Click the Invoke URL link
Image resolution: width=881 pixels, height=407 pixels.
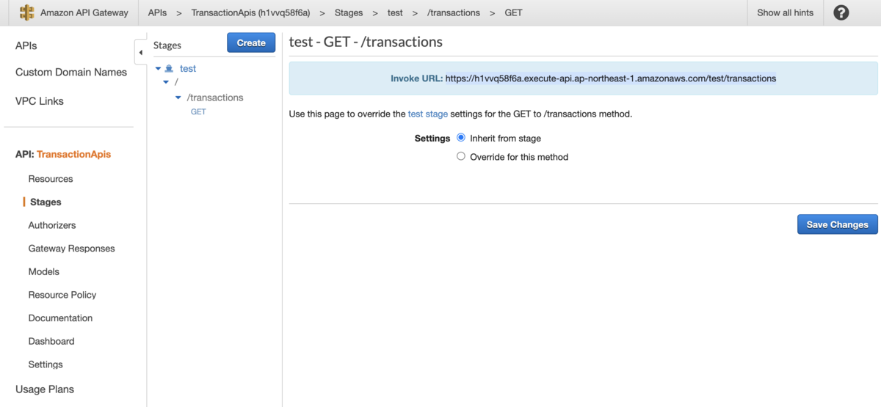(x=610, y=78)
